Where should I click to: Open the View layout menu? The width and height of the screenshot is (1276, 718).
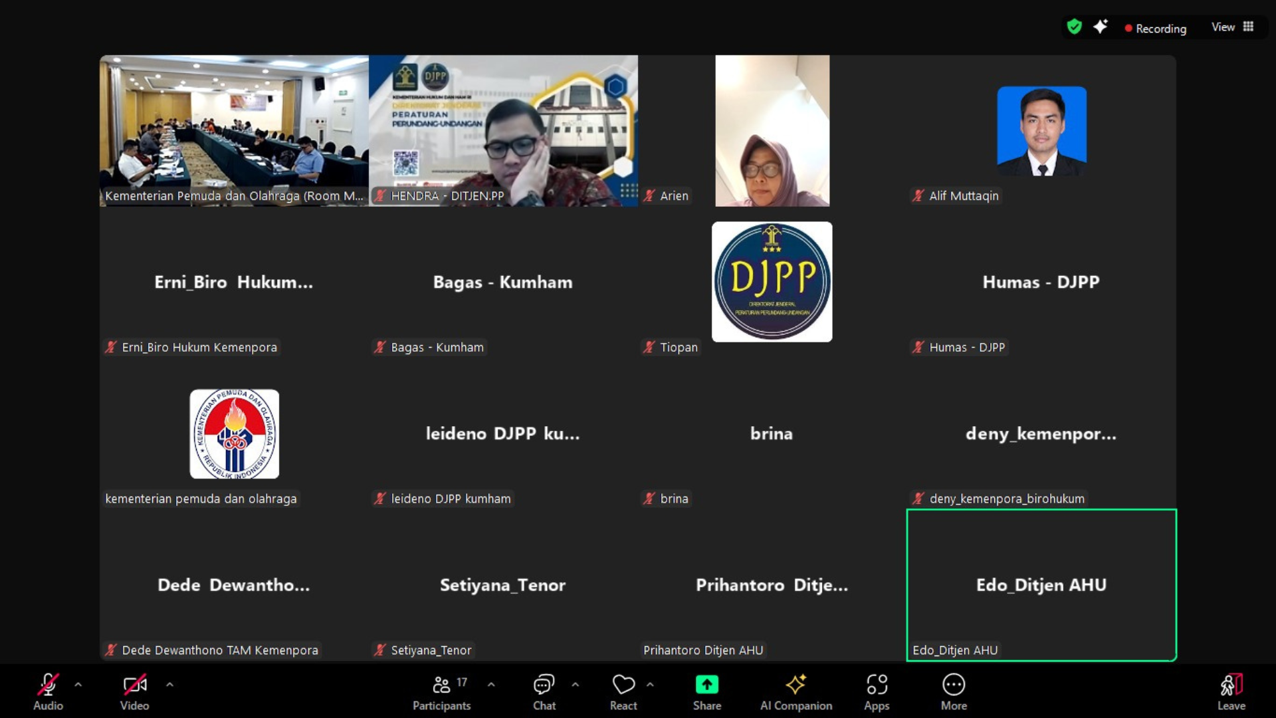1232,27
